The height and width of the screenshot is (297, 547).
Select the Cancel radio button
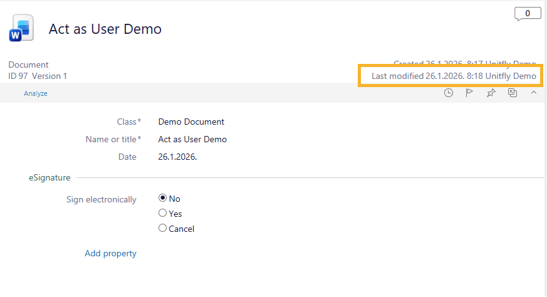tap(163, 228)
